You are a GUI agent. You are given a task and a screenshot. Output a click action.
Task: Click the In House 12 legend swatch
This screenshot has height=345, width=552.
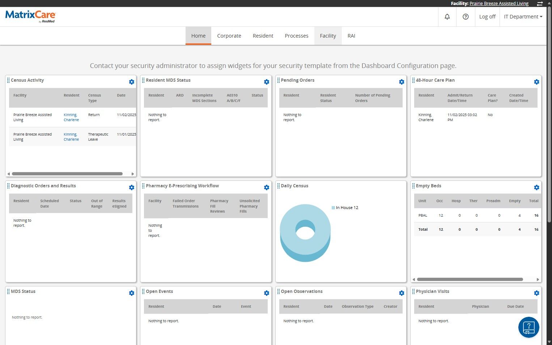click(x=333, y=208)
